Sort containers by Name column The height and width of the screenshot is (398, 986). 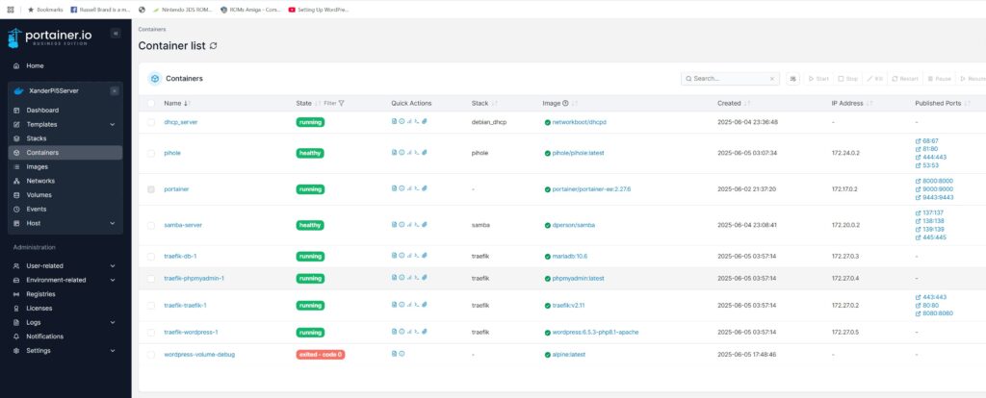tap(175, 103)
